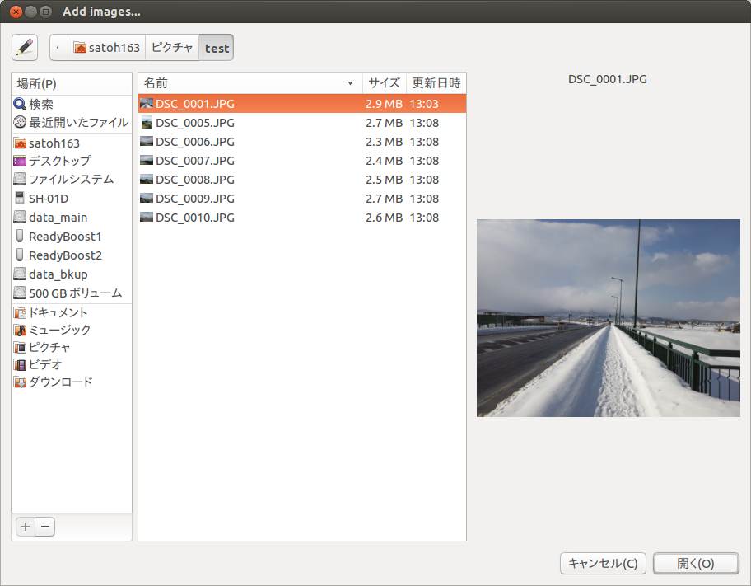Click the DSC_0007.JPG thumbnail icon
This screenshot has height=586, width=751.
(147, 160)
